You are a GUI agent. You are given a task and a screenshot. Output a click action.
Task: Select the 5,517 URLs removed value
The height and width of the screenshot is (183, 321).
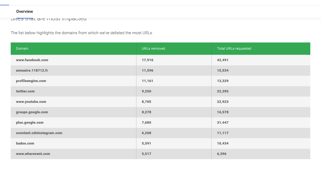coord(147,154)
